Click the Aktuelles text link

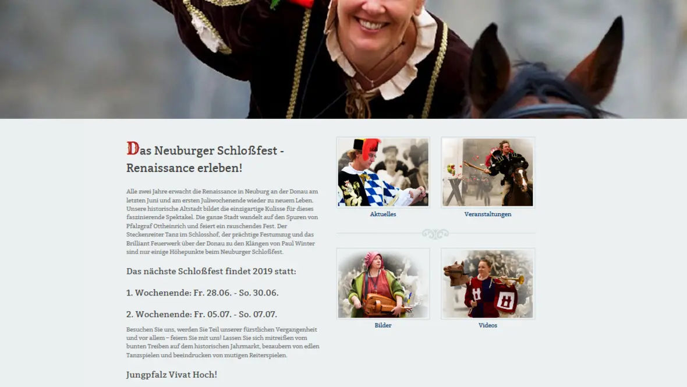[x=383, y=214]
